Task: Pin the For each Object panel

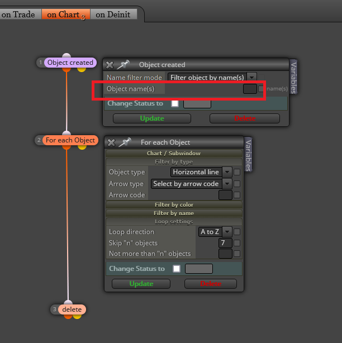Action: pos(125,142)
